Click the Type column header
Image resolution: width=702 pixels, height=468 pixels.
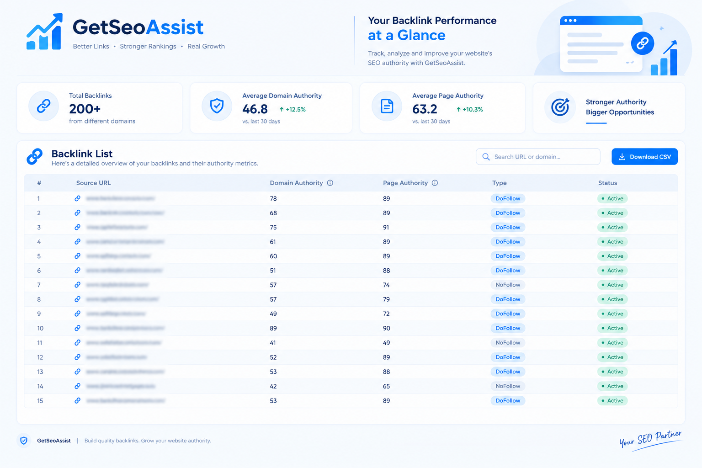point(500,183)
